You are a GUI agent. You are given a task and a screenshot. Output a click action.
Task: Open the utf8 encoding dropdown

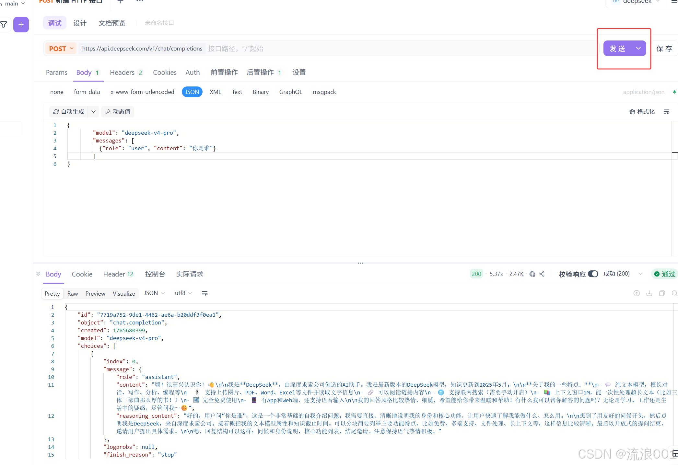click(183, 293)
